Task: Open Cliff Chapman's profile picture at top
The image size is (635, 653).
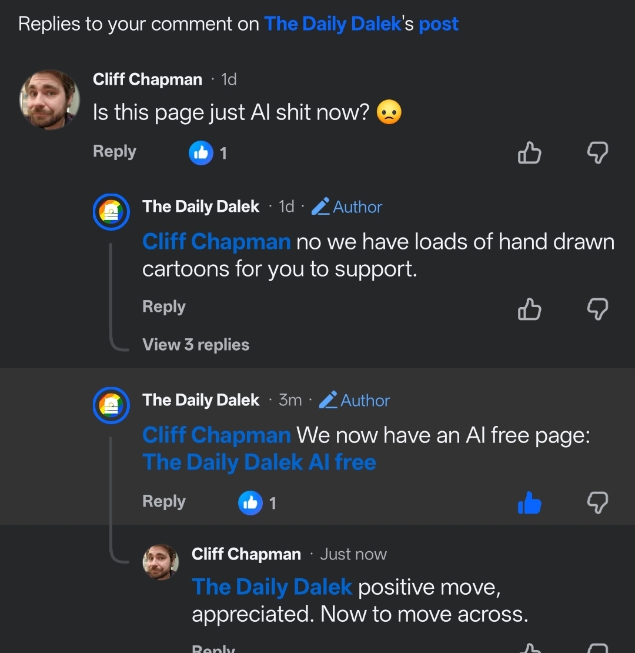Action: tap(50, 99)
